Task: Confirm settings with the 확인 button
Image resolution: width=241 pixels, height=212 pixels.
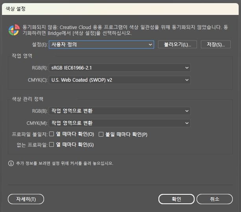Action: point(176,199)
